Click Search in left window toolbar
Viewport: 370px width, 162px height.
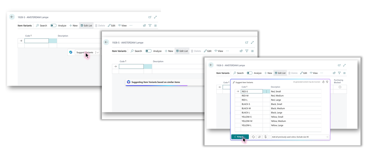(42, 25)
